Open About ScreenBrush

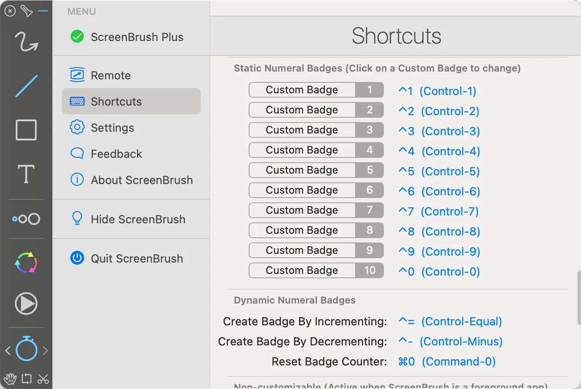coord(131,180)
